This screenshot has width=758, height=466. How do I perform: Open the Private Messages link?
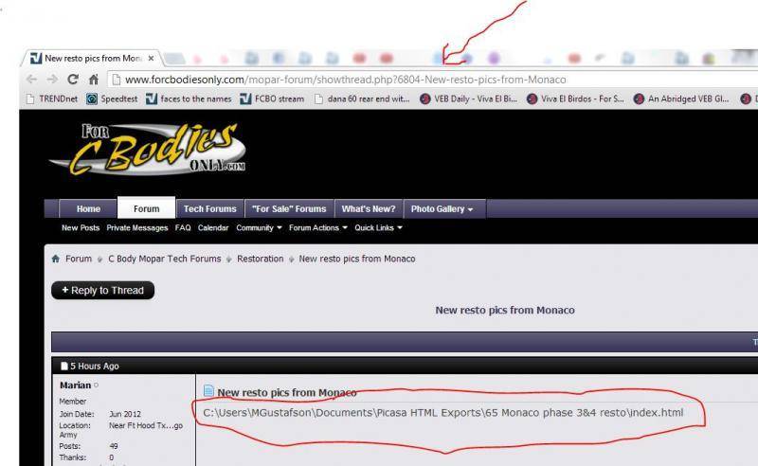coord(136,228)
